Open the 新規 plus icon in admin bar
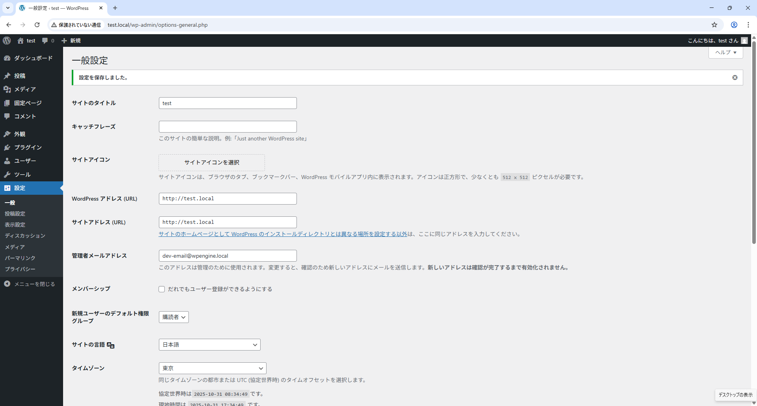The image size is (757, 406). tap(64, 41)
